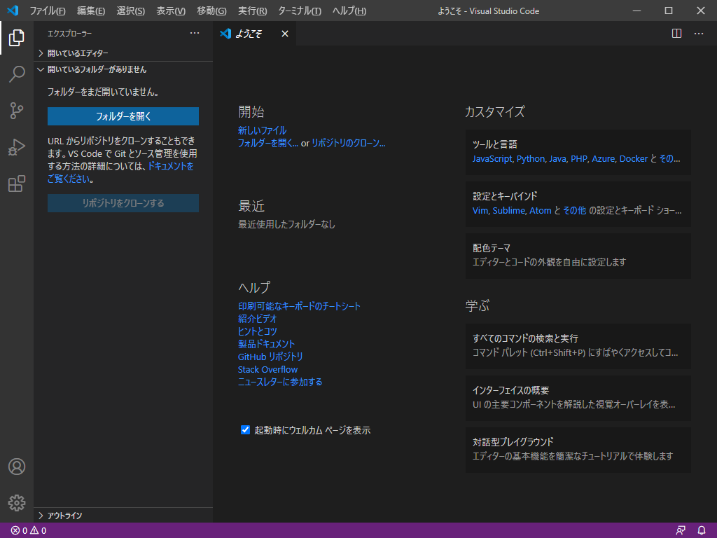Open the ヘルプ(H) menu
Image resolution: width=717 pixels, height=538 pixels.
click(349, 11)
